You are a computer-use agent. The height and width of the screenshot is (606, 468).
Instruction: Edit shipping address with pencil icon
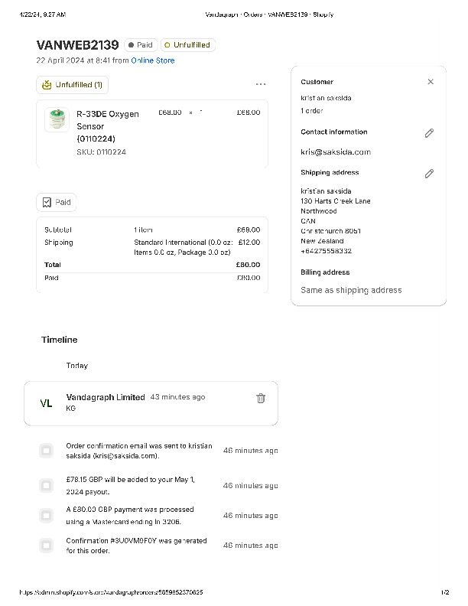[429, 174]
